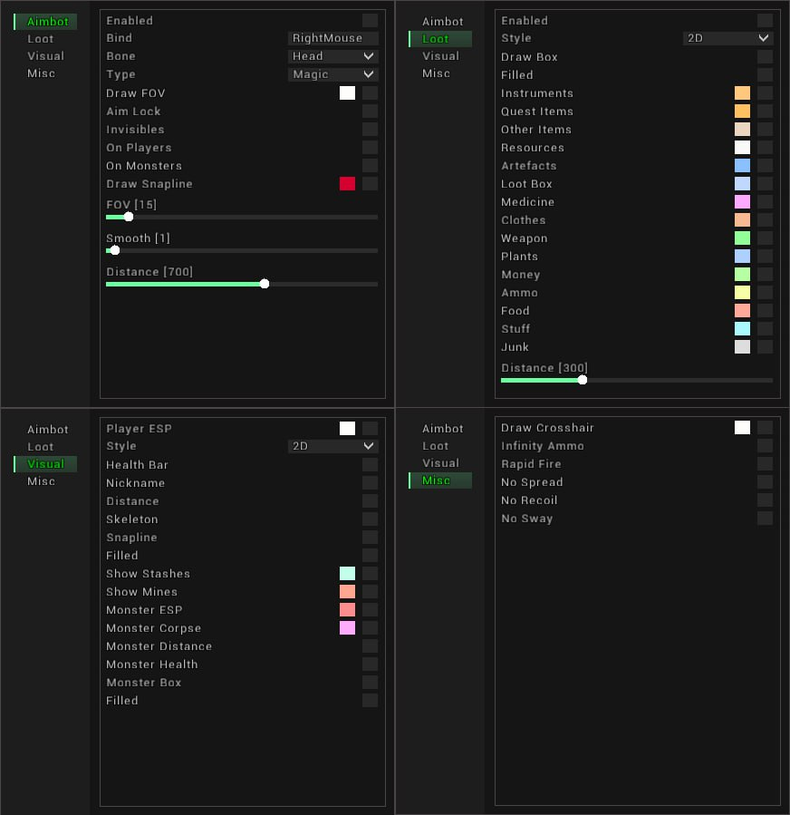The image size is (790, 815).
Task: Enable the No Sway checkbox
Action: tap(765, 519)
